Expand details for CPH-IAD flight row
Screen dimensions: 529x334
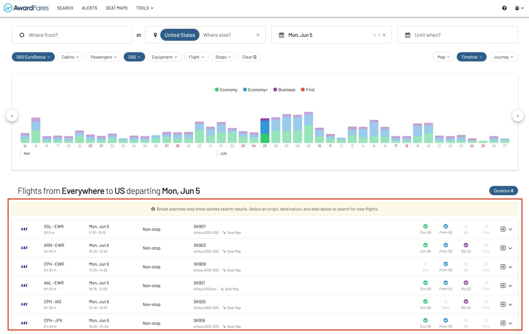tap(510, 305)
